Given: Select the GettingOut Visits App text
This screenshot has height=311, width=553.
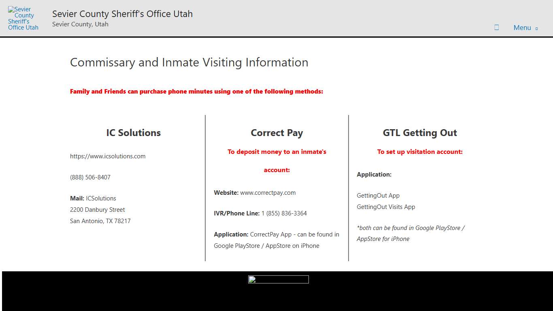Looking at the screenshot, I should pyautogui.click(x=385, y=207).
